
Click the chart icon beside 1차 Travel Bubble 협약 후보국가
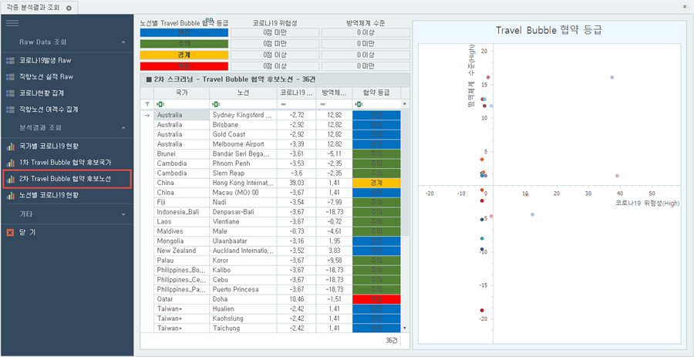pyautogui.click(x=11, y=163)
